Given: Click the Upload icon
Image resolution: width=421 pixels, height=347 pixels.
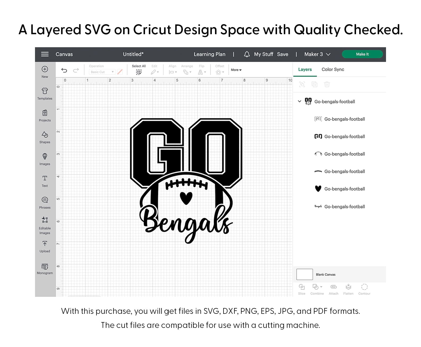Looking at the screenshot, I should coord(45,244).
